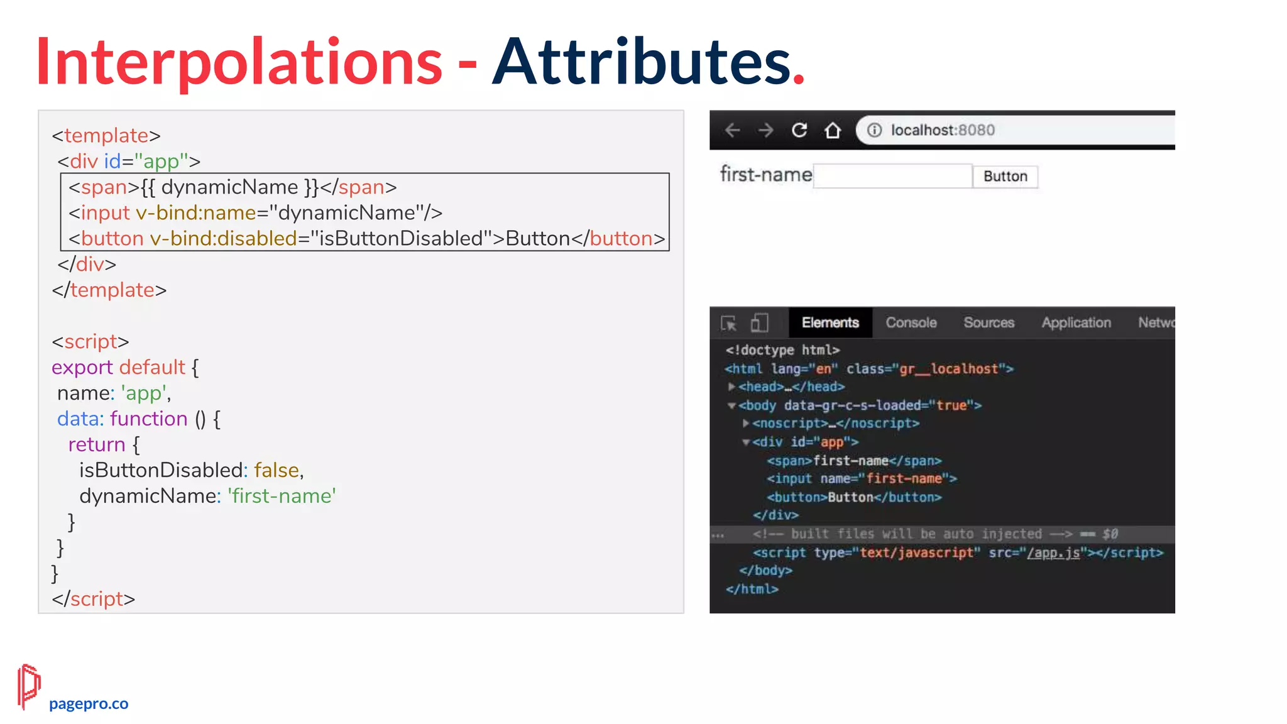Collapse the div id=app node

(745, 442)
